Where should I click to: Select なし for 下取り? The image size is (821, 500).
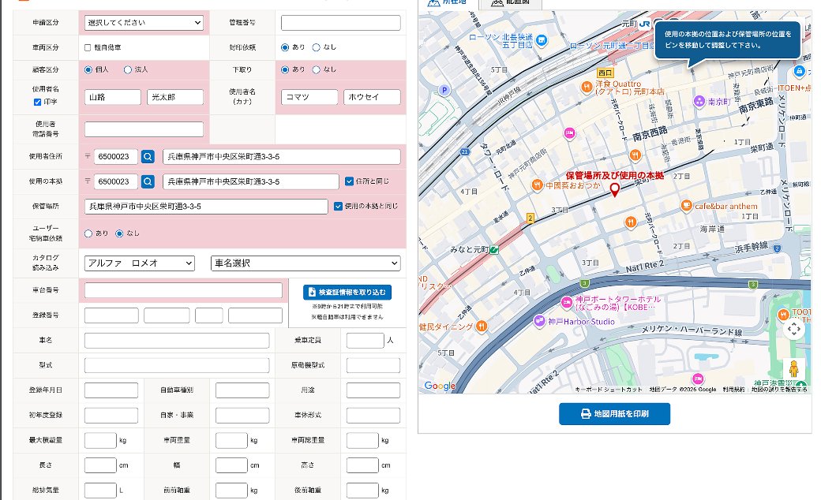317,69
